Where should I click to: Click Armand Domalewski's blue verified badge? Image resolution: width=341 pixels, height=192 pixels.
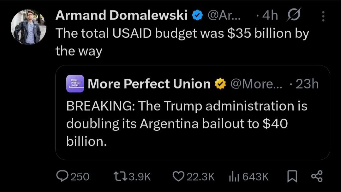click(x=198, y=15)
